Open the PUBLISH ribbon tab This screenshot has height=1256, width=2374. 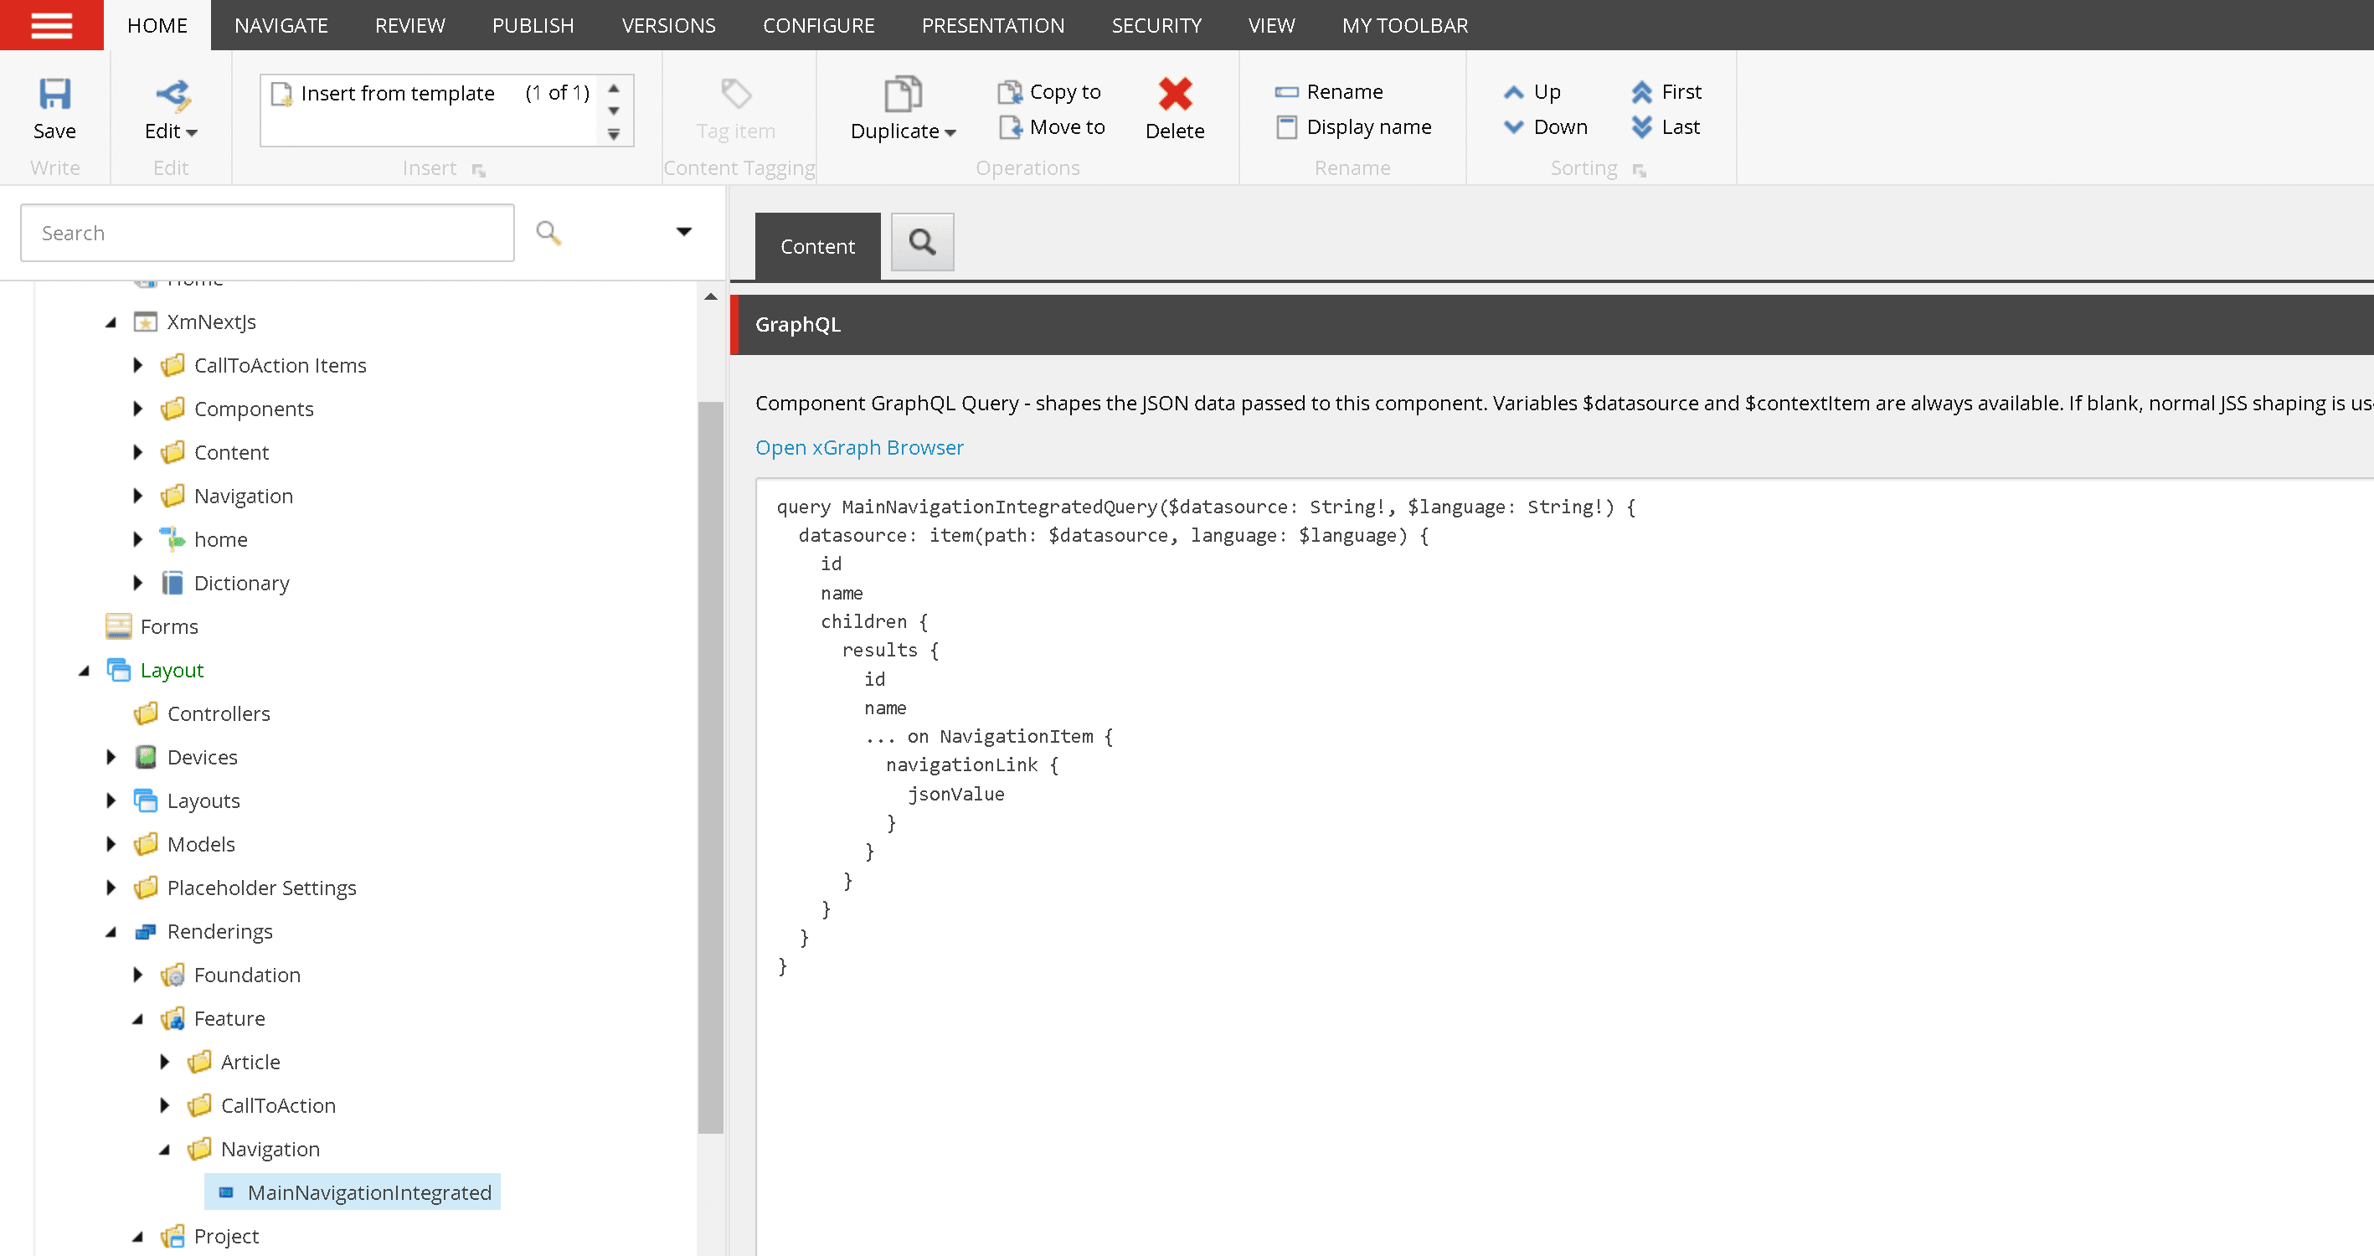tap(532, 25)
